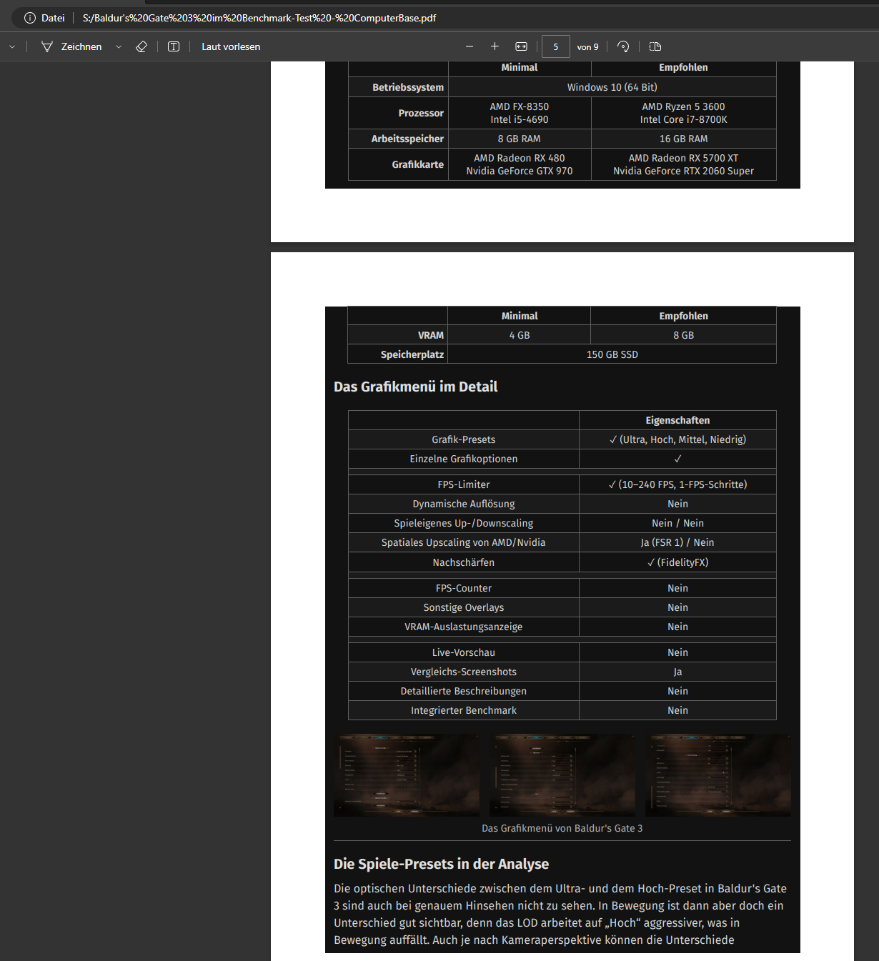Select the eraser tool

(x=141, y=46)
